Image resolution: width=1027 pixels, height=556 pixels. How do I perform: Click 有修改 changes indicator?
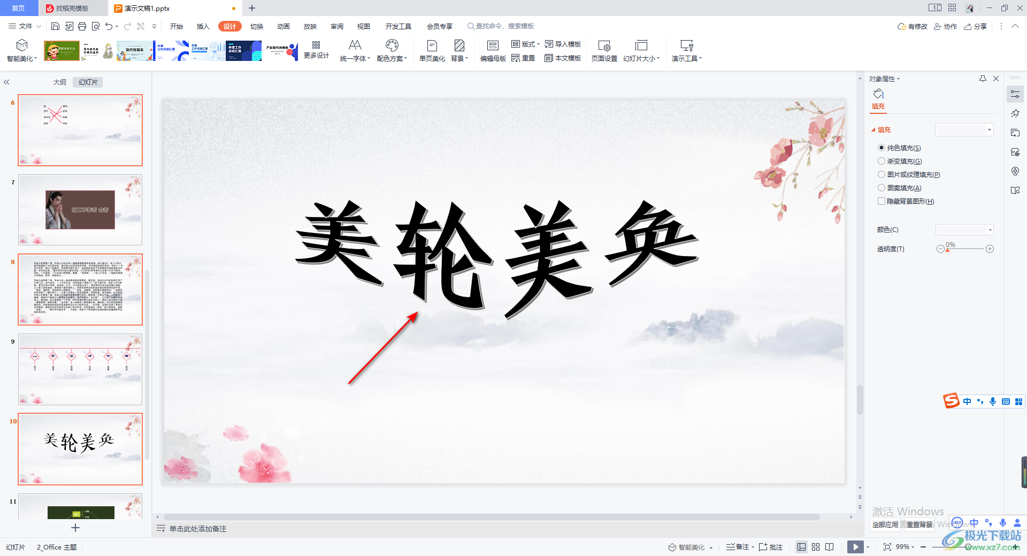(913, 26)
